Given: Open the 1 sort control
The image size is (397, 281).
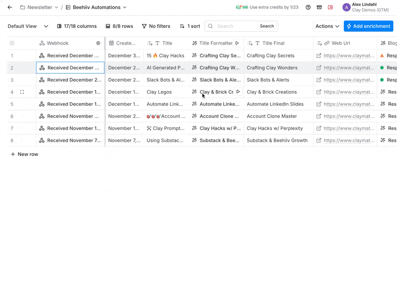Looking at the screenshot, I should (190, 26).
